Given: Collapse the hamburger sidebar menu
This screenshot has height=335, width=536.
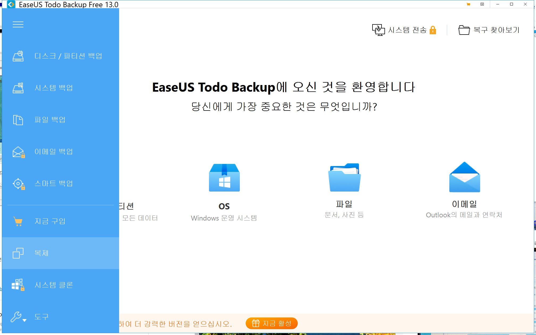Looking at the screenshot, I should [18, 24].
